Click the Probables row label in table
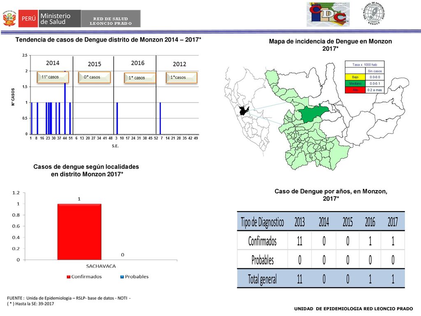Screen dimensions: 421x316 [262, 260]
